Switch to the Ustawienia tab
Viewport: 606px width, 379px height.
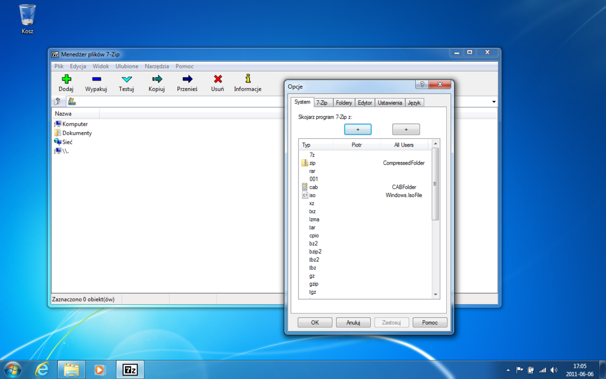[x=389, y=103]
